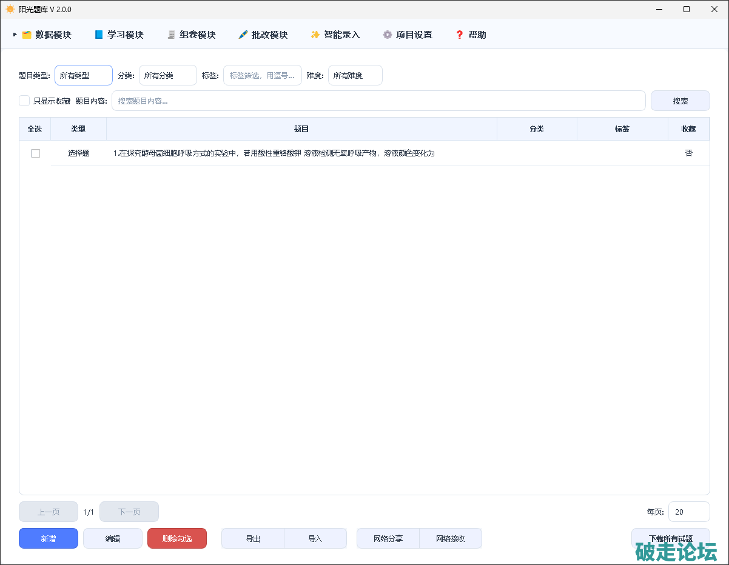Click the 搜索题目内容 search input field
This screenshot has height=565, width=729.
378,101
